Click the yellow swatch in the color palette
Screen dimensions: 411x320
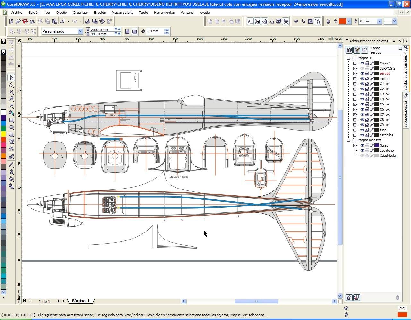tap(3, 134)
